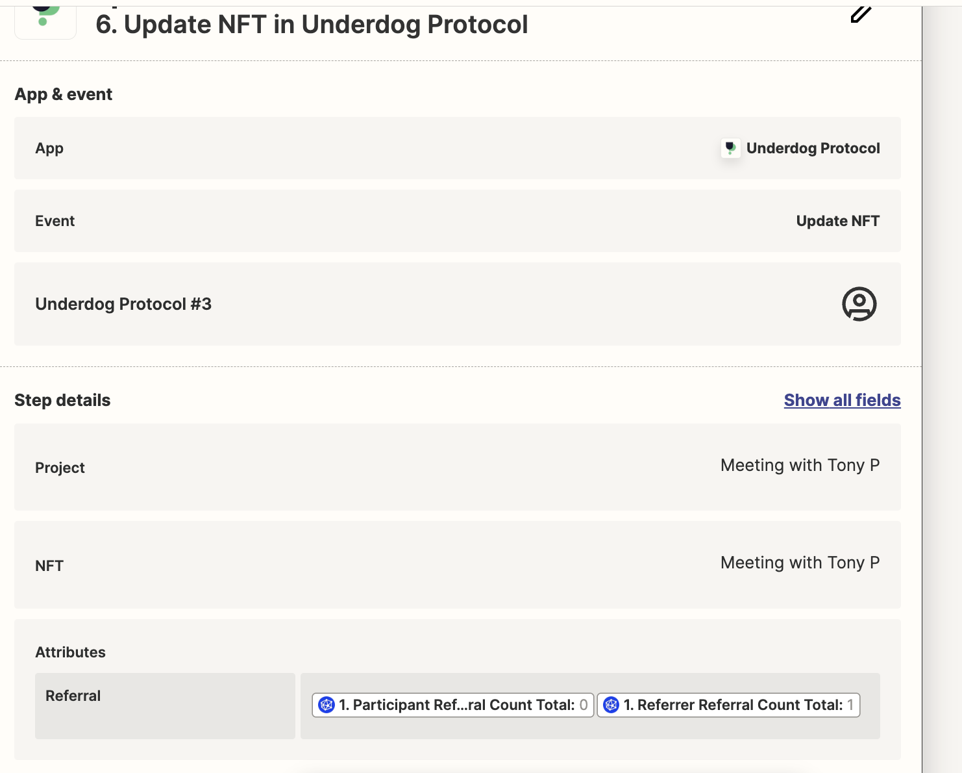The width and height of the screenshot is (962, 773).
Task: Click the 'Step details' section heading
Action: [62, 400]
